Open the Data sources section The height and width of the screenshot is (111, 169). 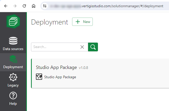[x=13, y=44]
